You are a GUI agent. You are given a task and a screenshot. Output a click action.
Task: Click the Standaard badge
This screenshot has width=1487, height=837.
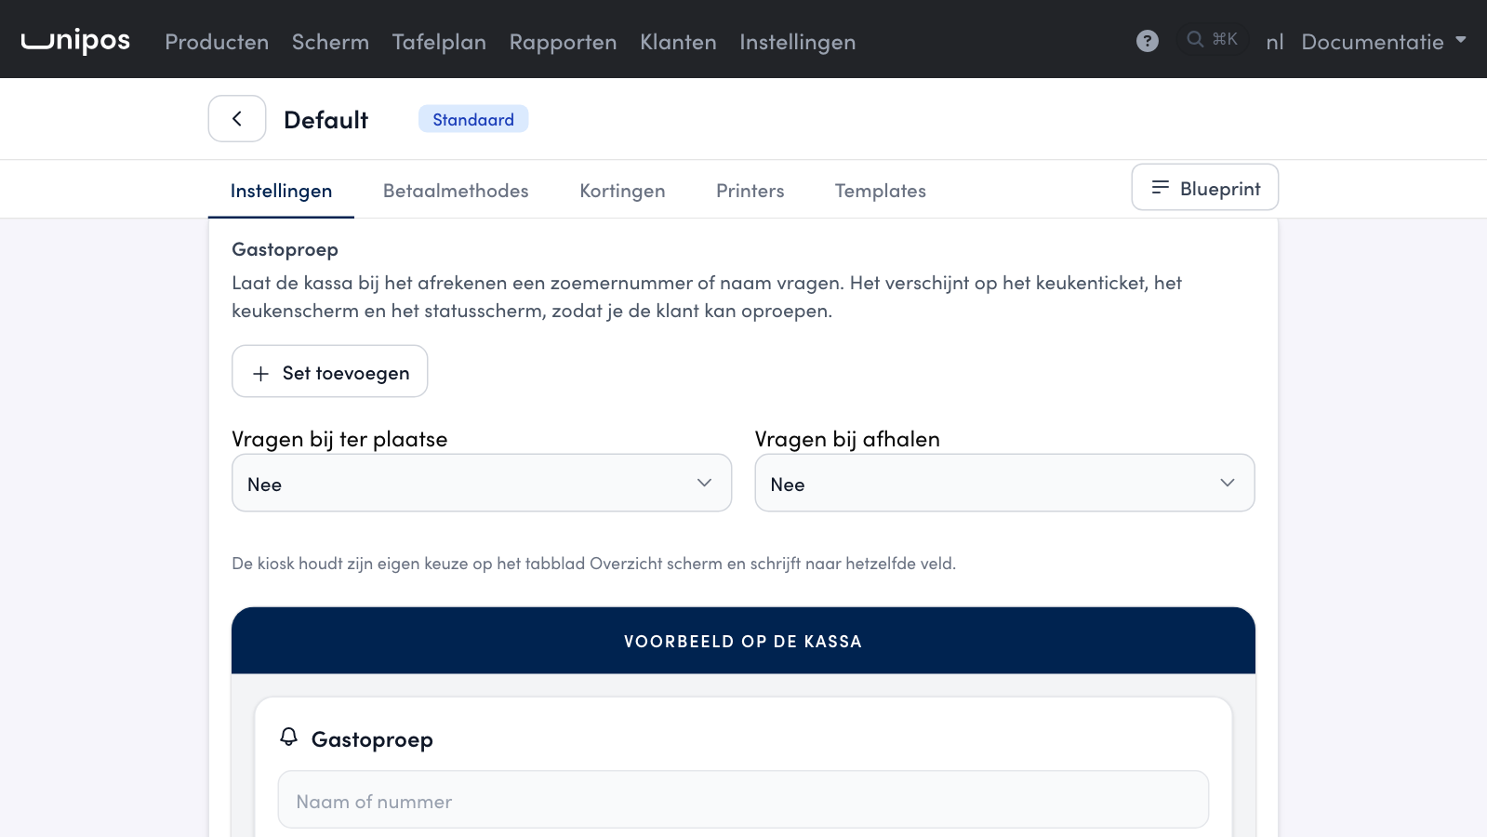pyautogui.click(x=473, y=119)
